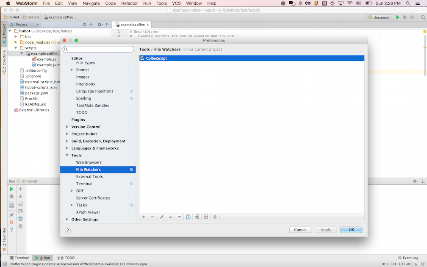Click the red X close icon in the Run panel

point(11,222)
